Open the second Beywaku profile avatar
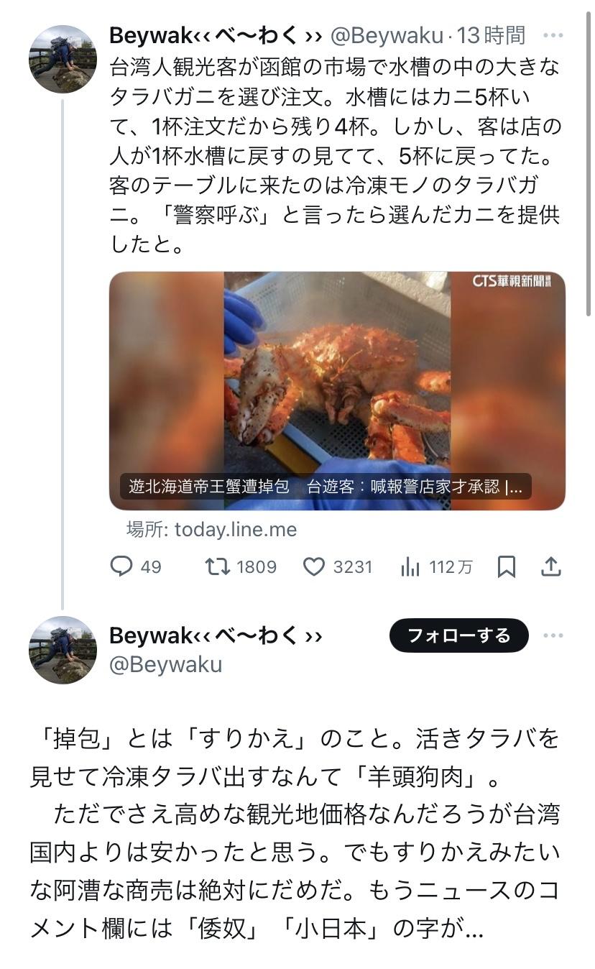This screenshot has height=969, width=595. (63, 650)
